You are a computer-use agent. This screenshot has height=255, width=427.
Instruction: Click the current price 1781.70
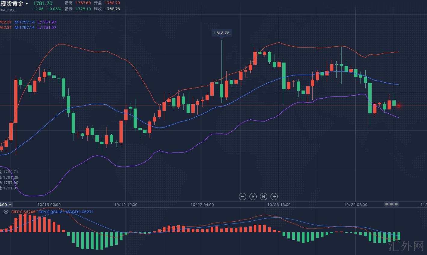click(42, 3)
